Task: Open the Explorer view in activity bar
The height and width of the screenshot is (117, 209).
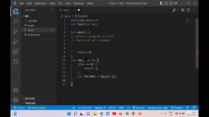Action: point(15,11)
